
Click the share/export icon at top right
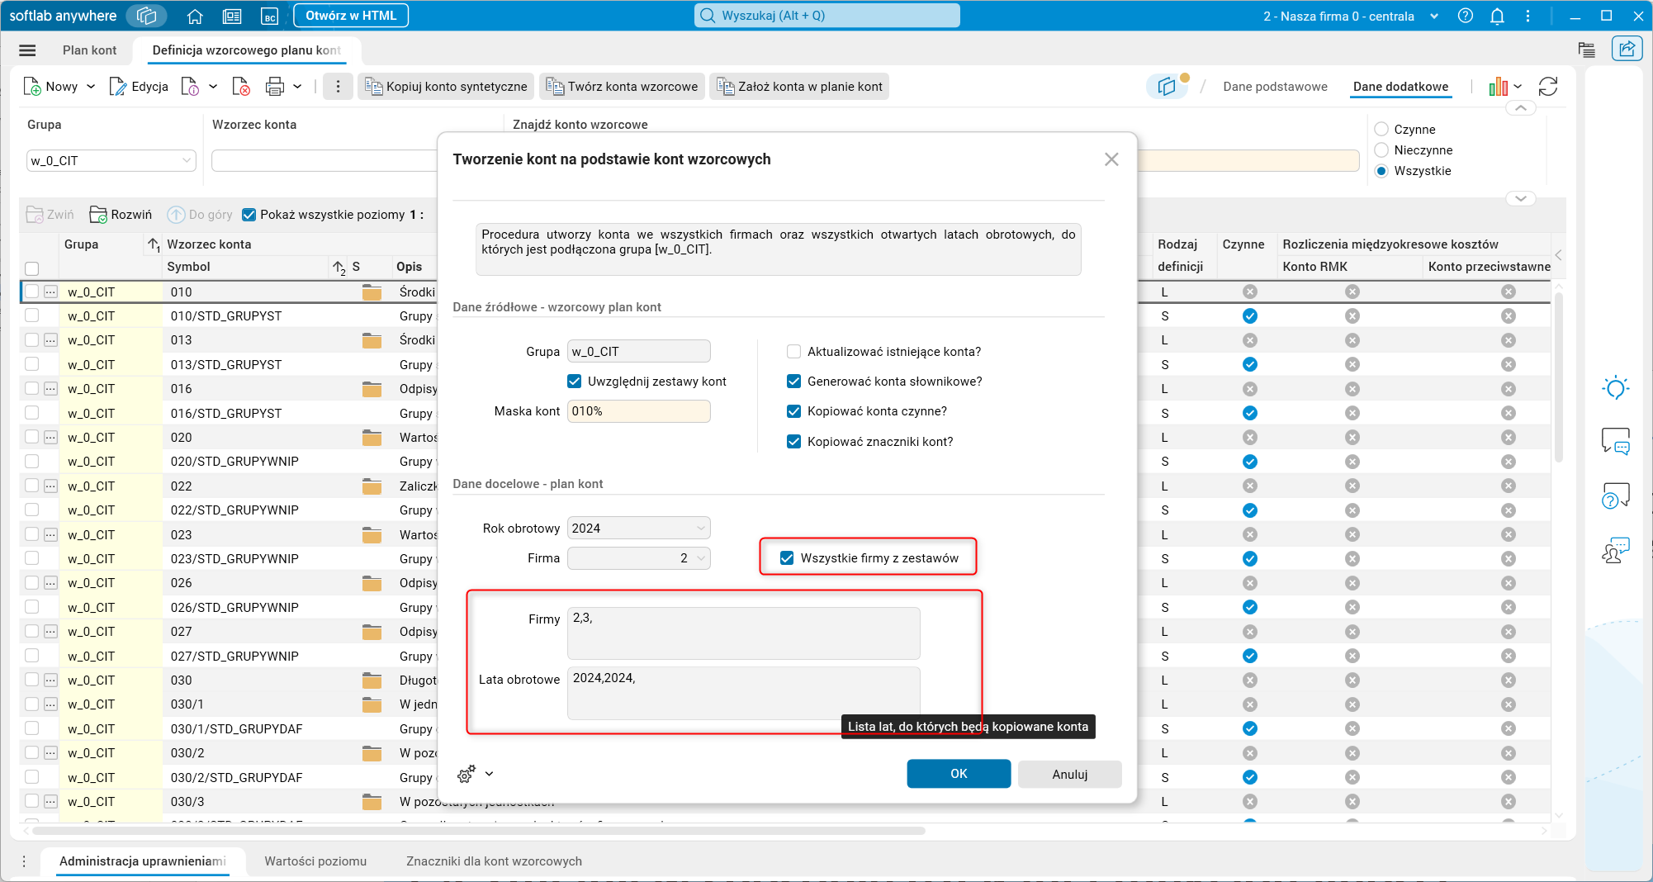[1627, 49]
